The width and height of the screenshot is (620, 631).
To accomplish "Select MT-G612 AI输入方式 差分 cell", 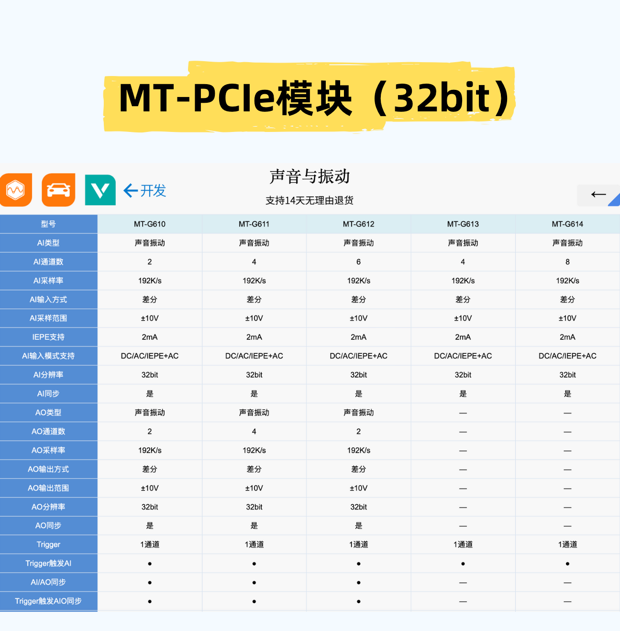I will [x=358, y=300].
